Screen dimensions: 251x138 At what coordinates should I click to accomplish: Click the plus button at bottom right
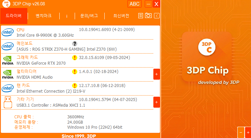coord(248,133)
